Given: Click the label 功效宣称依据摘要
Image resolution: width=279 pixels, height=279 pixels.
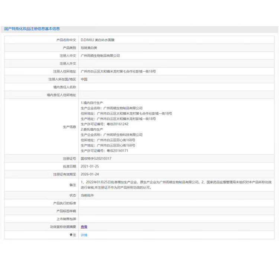Looking at the screenshot, I should [63, 227].
